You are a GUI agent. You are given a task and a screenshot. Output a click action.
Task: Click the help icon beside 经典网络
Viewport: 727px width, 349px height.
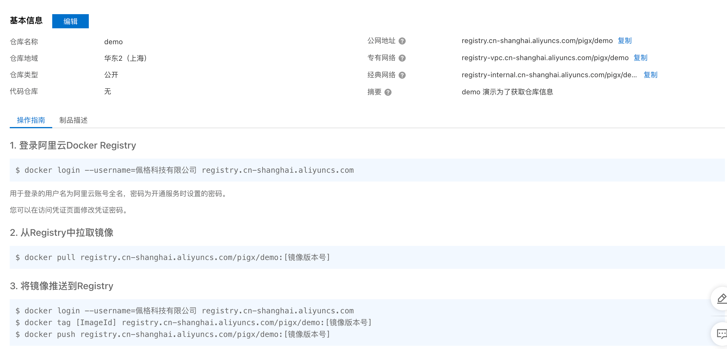(402, 75)
